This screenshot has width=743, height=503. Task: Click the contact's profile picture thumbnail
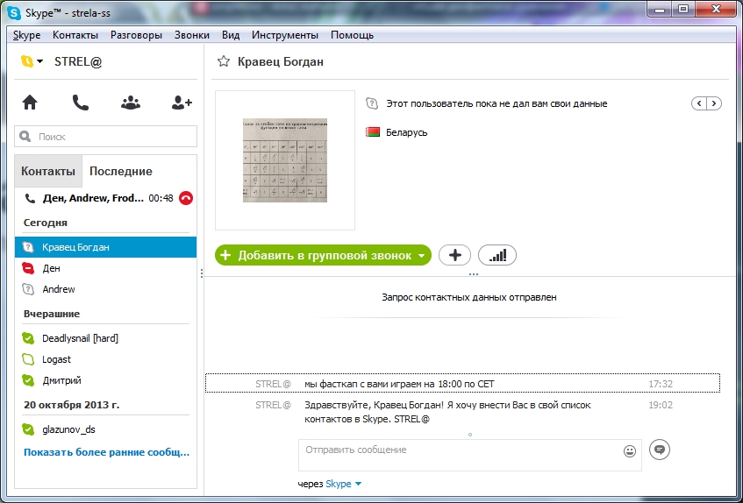pyautogui.click(x=285, y=160)
